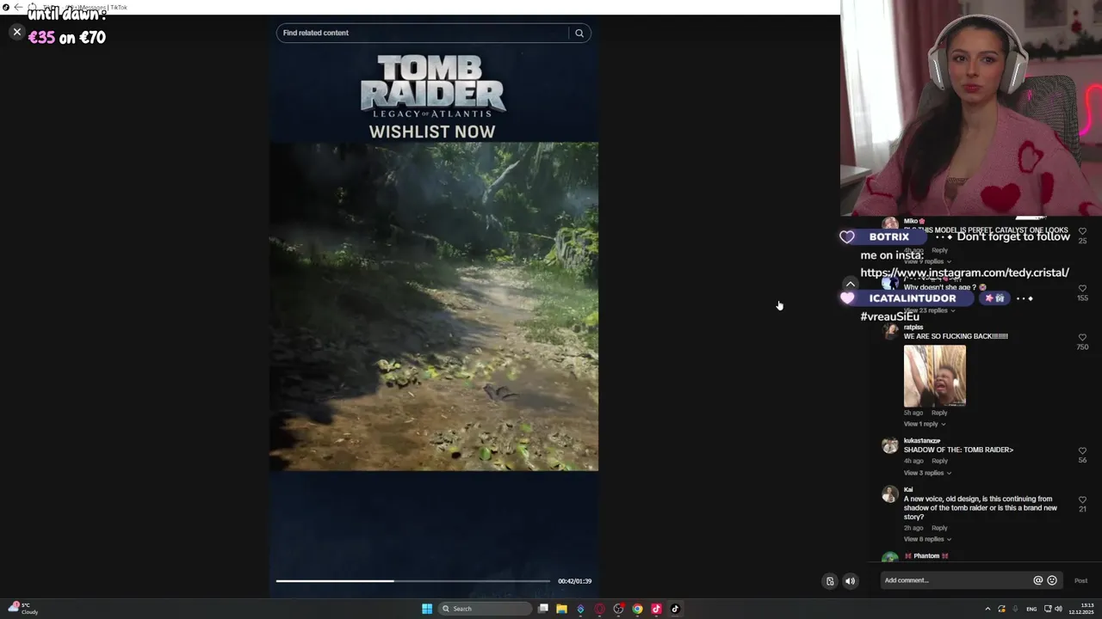Like Miko's comment with 25 likes

[1082, 231]
